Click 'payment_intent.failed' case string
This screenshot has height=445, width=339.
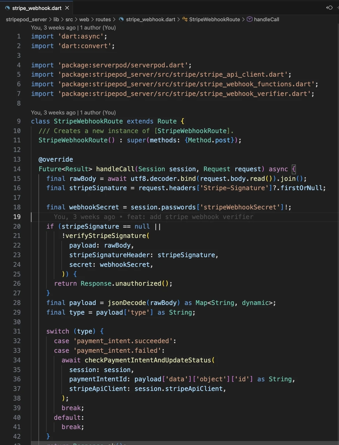pos(117,351)
